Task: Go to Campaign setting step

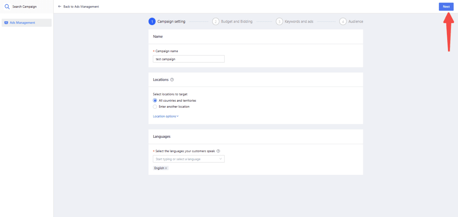Action: click(x=167, y=21)
